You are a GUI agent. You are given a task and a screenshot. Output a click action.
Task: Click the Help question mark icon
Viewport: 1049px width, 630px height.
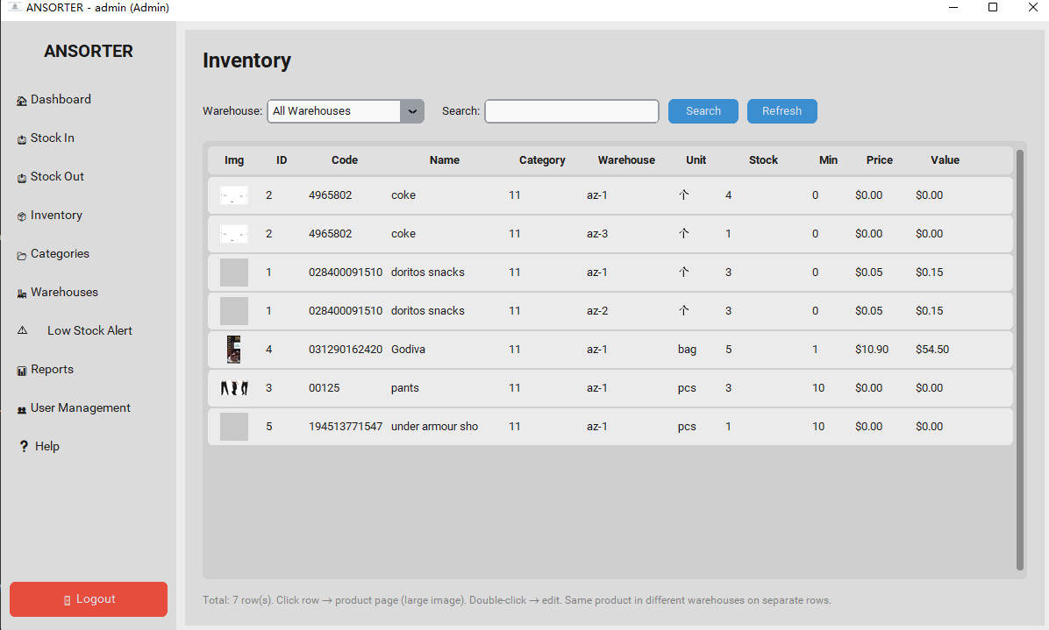click(24, 446)
